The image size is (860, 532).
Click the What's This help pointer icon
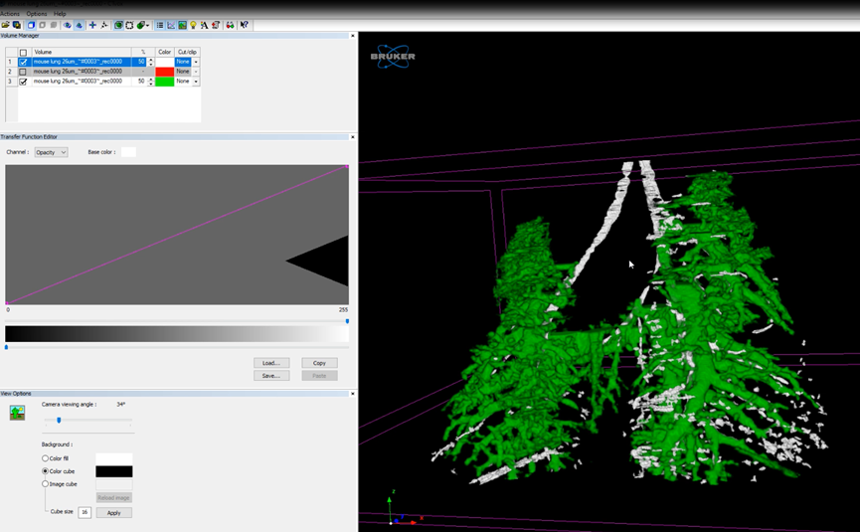244,25
